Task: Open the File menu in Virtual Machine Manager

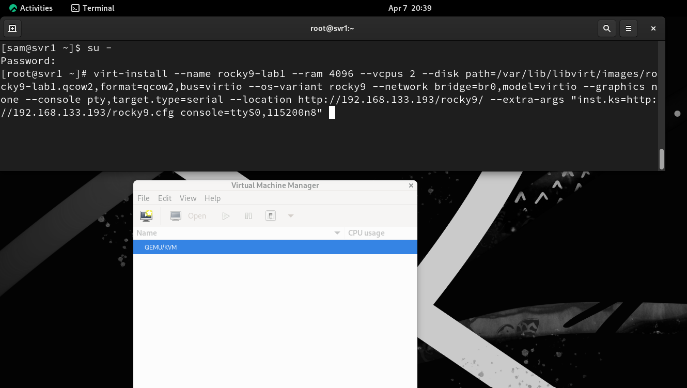Action: [x=143, y=198]
